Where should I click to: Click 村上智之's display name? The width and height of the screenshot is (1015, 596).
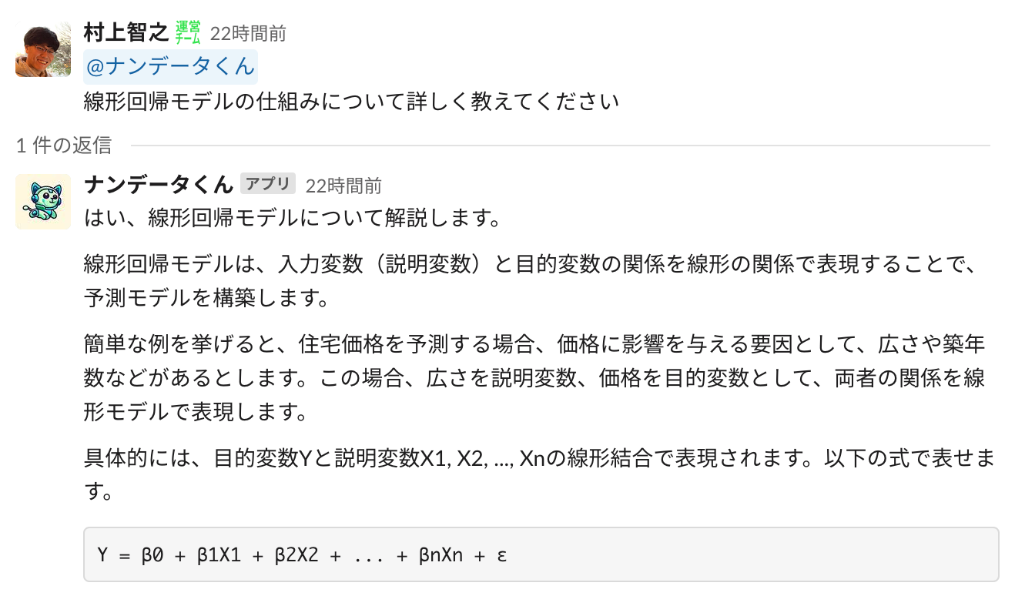pyautogui.click(x=126, y=33)
